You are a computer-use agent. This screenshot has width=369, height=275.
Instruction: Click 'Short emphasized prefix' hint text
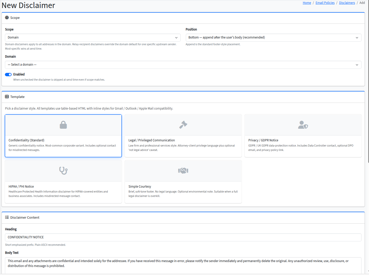pos(35,245)
